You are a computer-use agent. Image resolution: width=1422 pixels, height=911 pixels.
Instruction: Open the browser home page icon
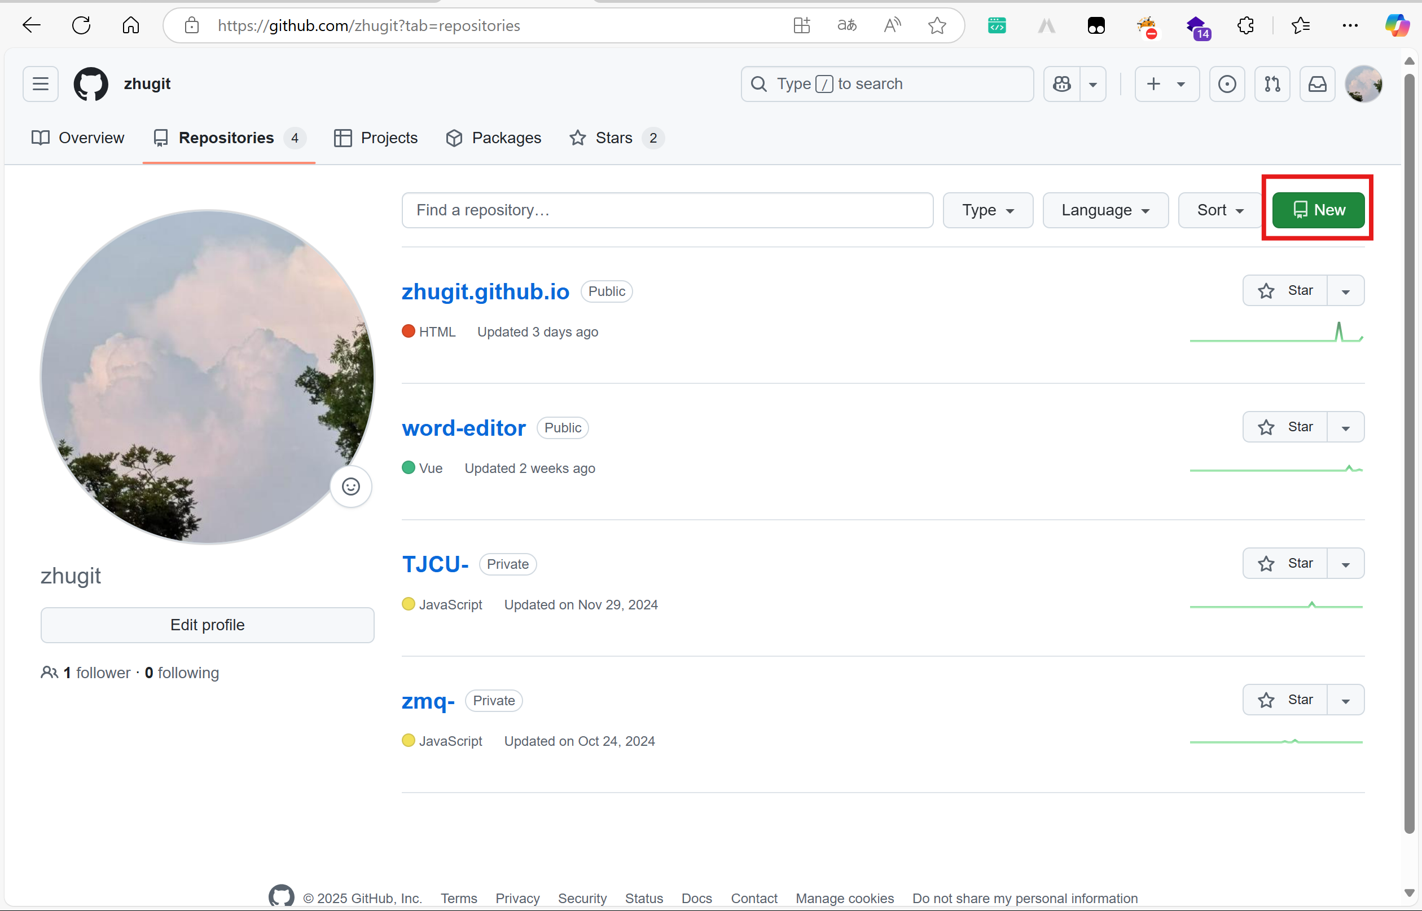point(131,25)
